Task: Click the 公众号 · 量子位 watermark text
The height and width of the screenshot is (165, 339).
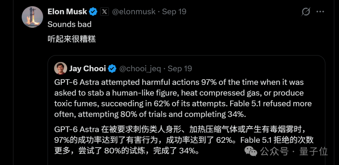Action: click(294, 152)
